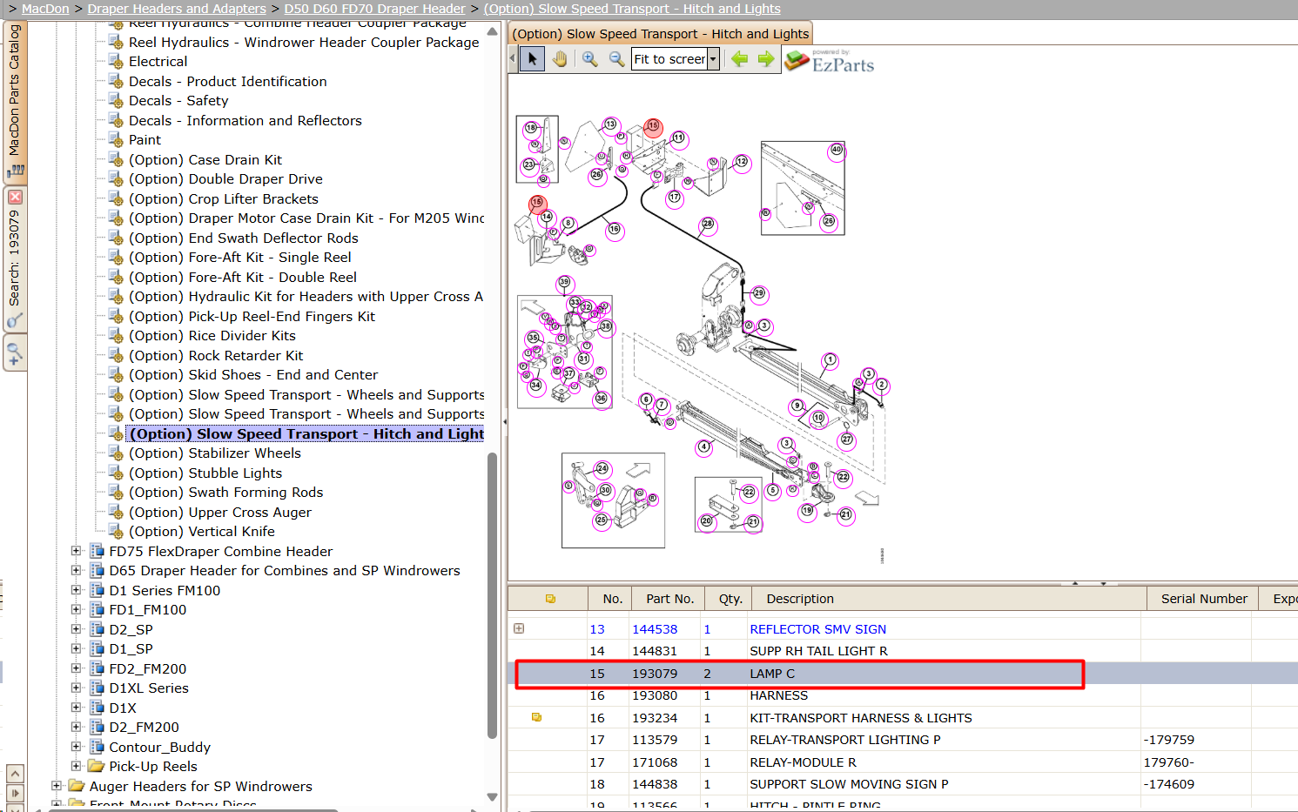Expand the FD75 FlexDraper Combine Header node
1298x812 pixels.
pyautogui.click(x=76, y=551)
